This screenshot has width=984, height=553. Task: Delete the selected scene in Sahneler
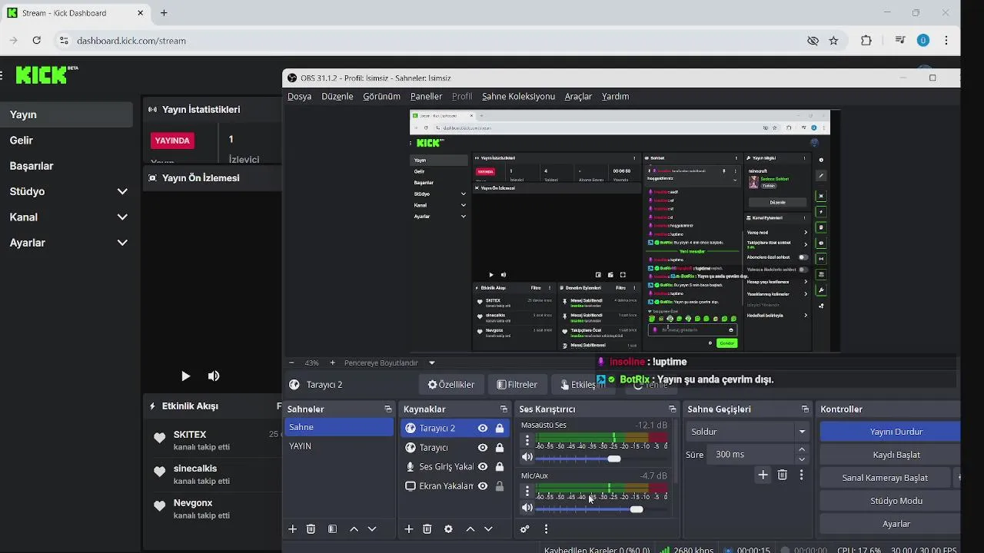311,529
